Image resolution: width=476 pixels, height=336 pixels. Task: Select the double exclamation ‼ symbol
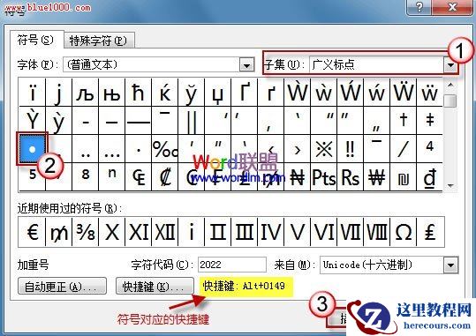click(350, 148)
